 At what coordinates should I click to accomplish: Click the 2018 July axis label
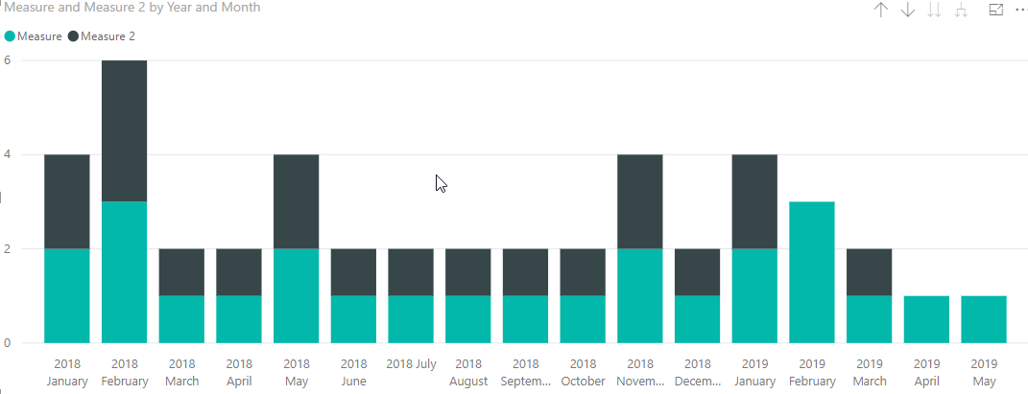pyautogui.click(x=411, y=364)
